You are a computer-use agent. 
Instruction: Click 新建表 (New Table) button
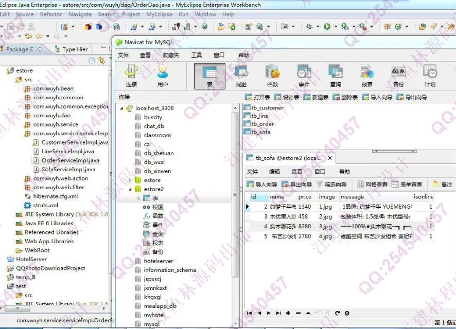tap(316, 97)
